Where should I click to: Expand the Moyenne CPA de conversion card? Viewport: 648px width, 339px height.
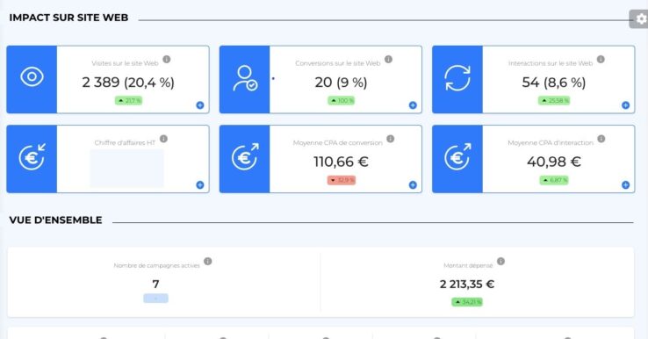[413, 184]
